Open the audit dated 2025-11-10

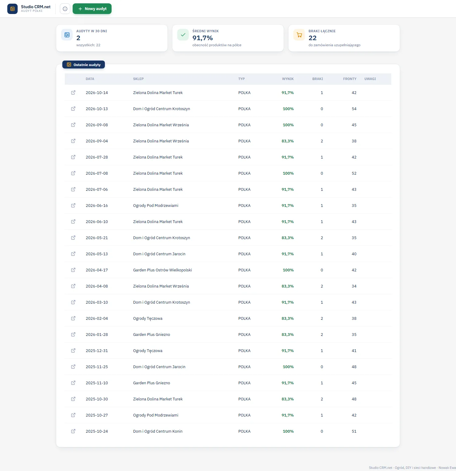[73, 383]
